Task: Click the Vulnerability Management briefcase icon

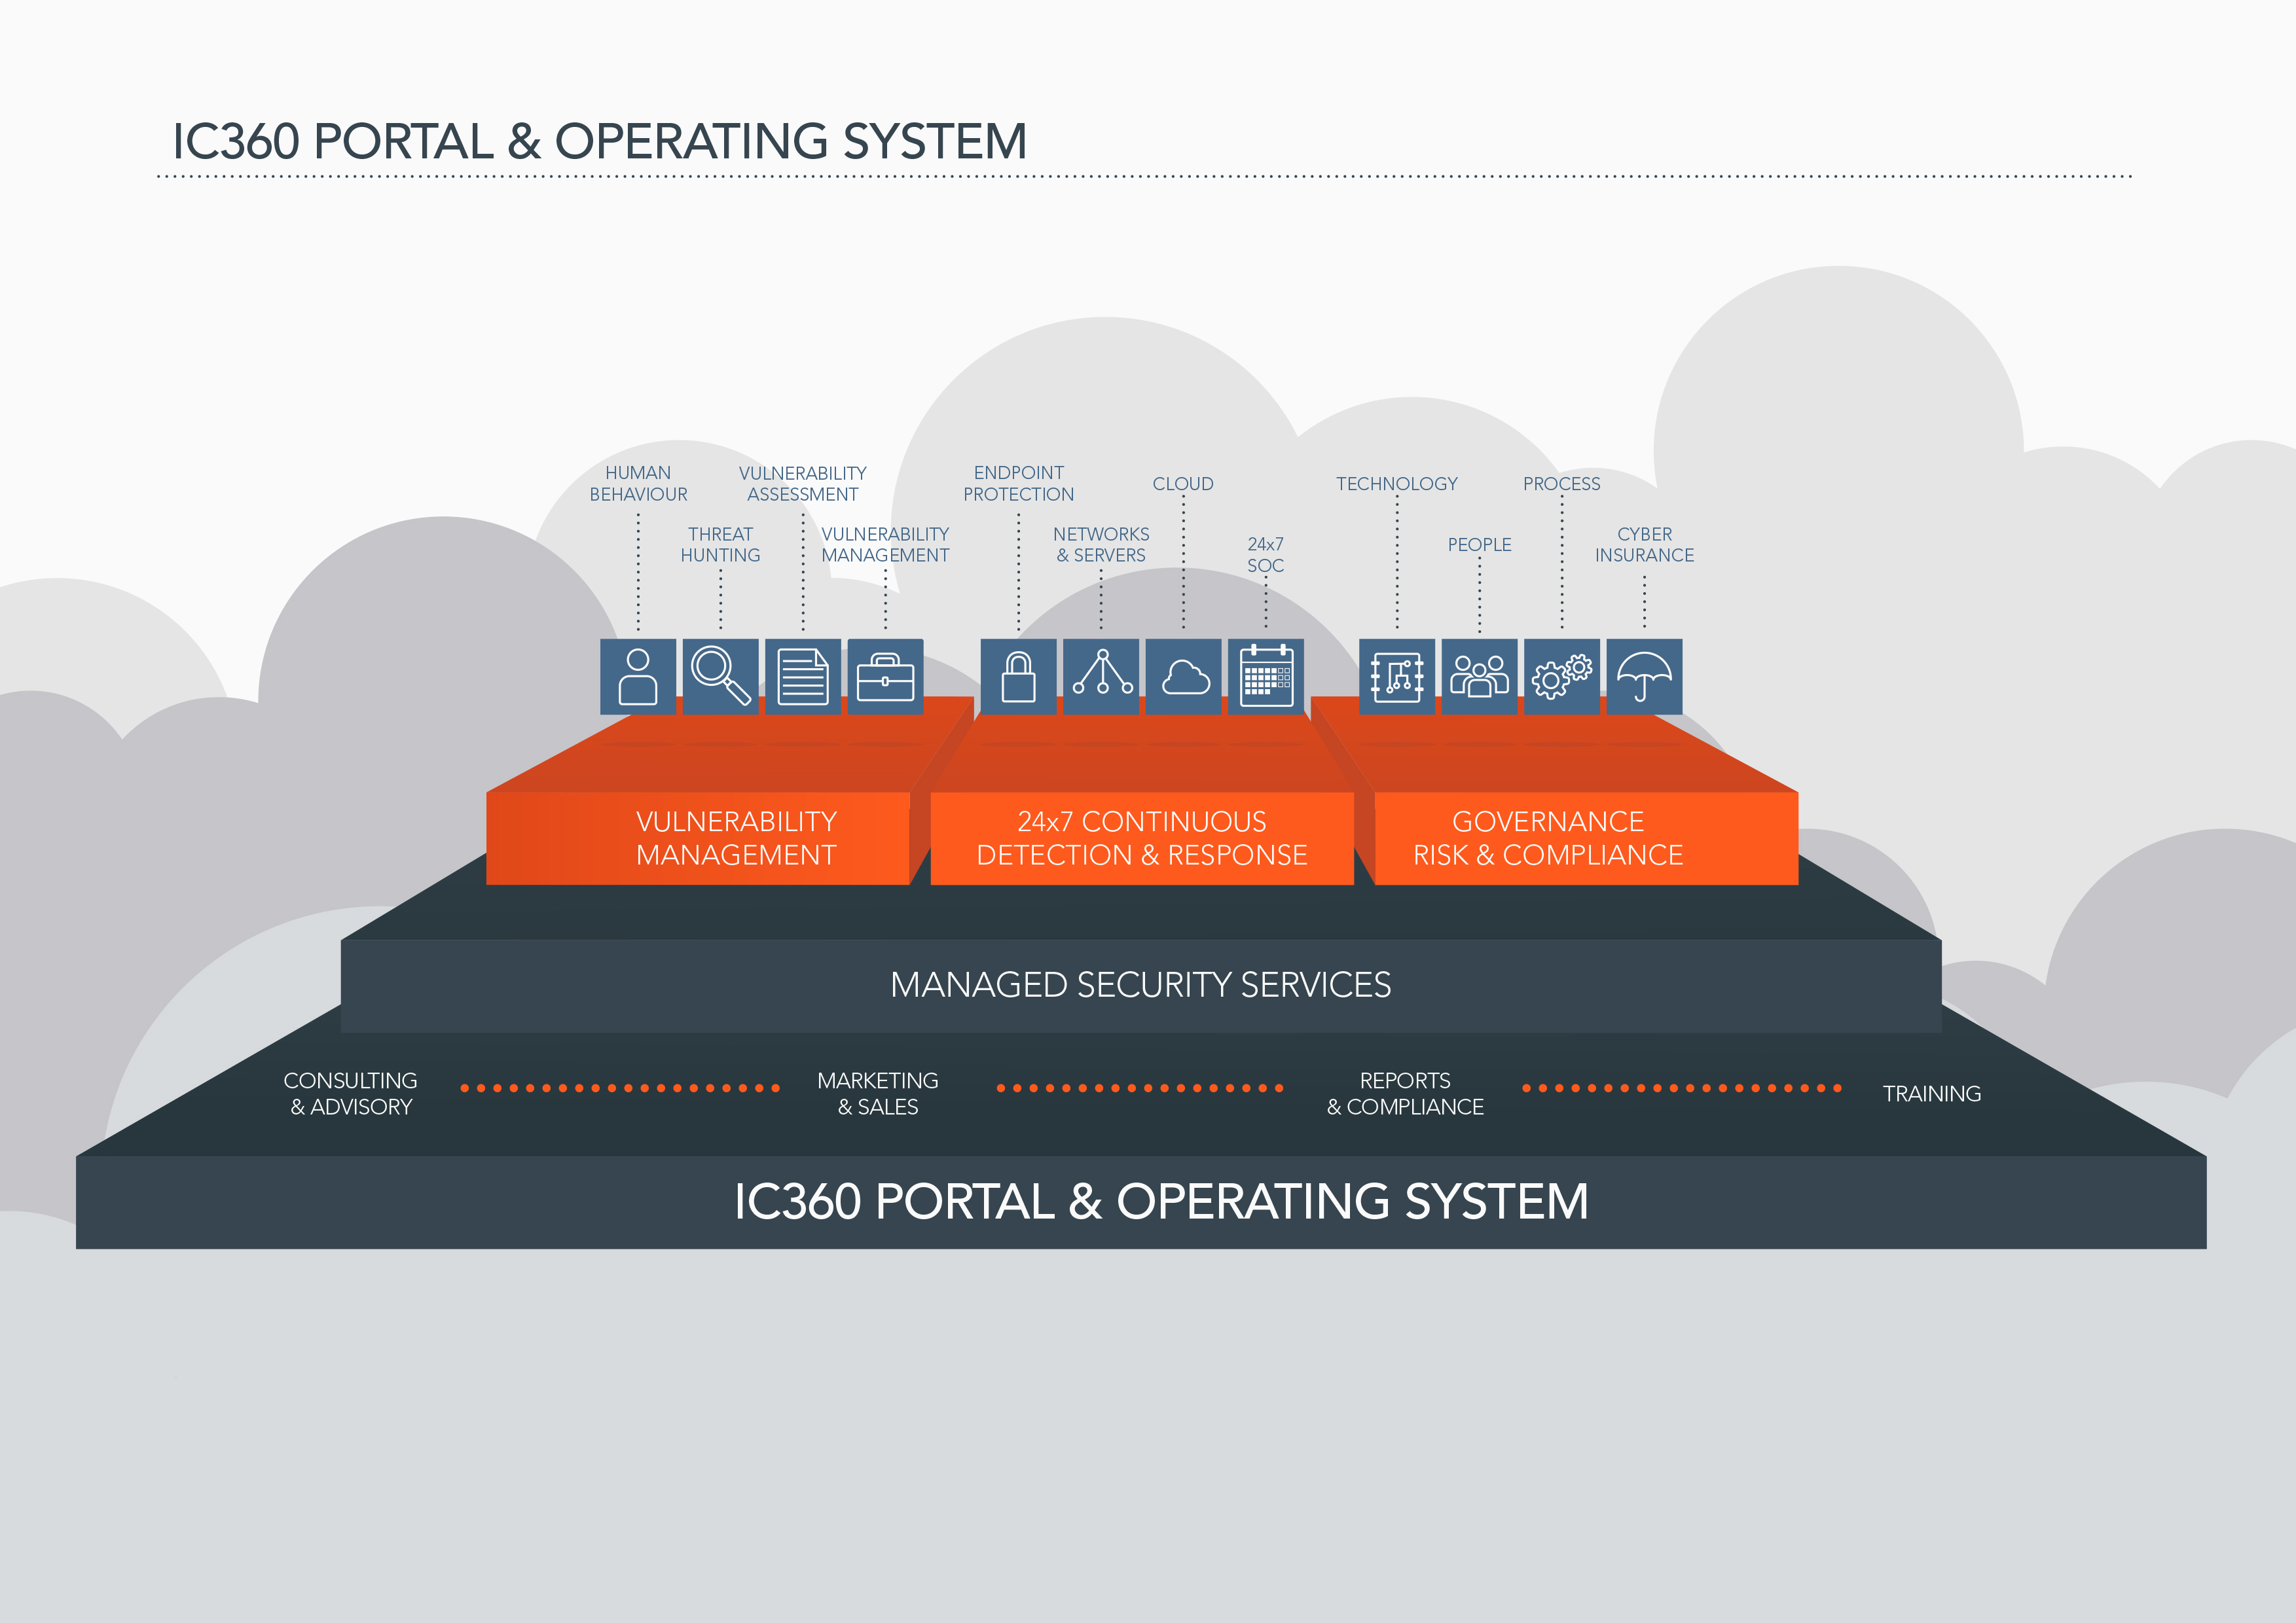Action: click(x=885, y=677)
